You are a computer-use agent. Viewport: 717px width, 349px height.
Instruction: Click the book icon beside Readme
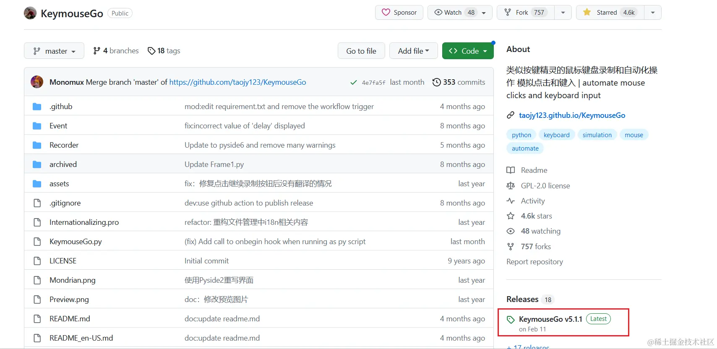point(511,170)
